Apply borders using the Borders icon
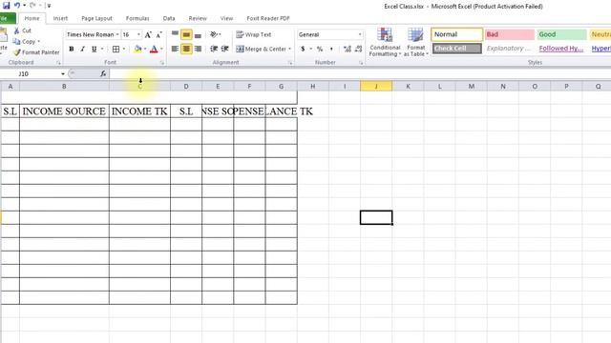The image size is (611, 343). pos(116,49)
